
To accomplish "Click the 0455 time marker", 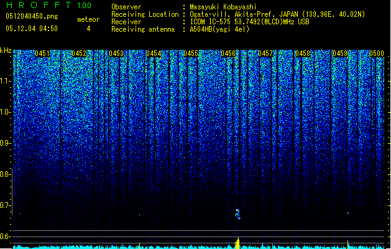I will (x=191, y=54).
